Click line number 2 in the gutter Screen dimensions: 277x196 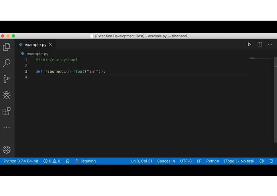point(26,65)
